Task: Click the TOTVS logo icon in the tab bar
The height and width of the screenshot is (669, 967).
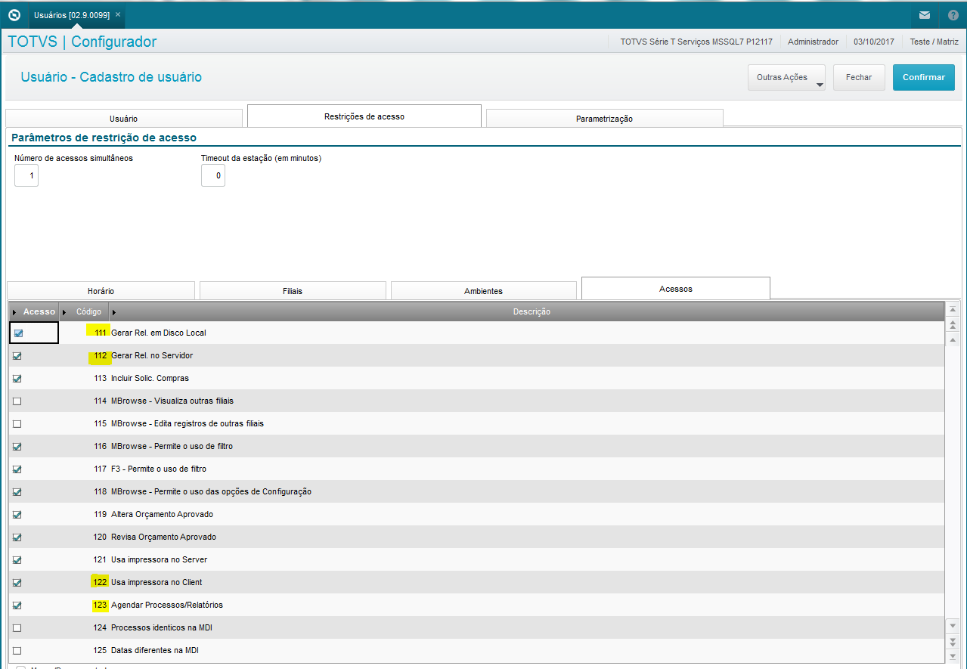Action: [x=14, y=14]
